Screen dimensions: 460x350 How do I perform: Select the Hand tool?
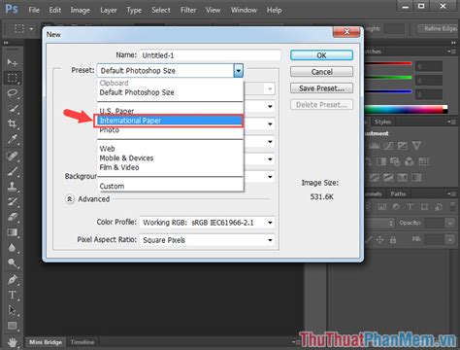13,342
